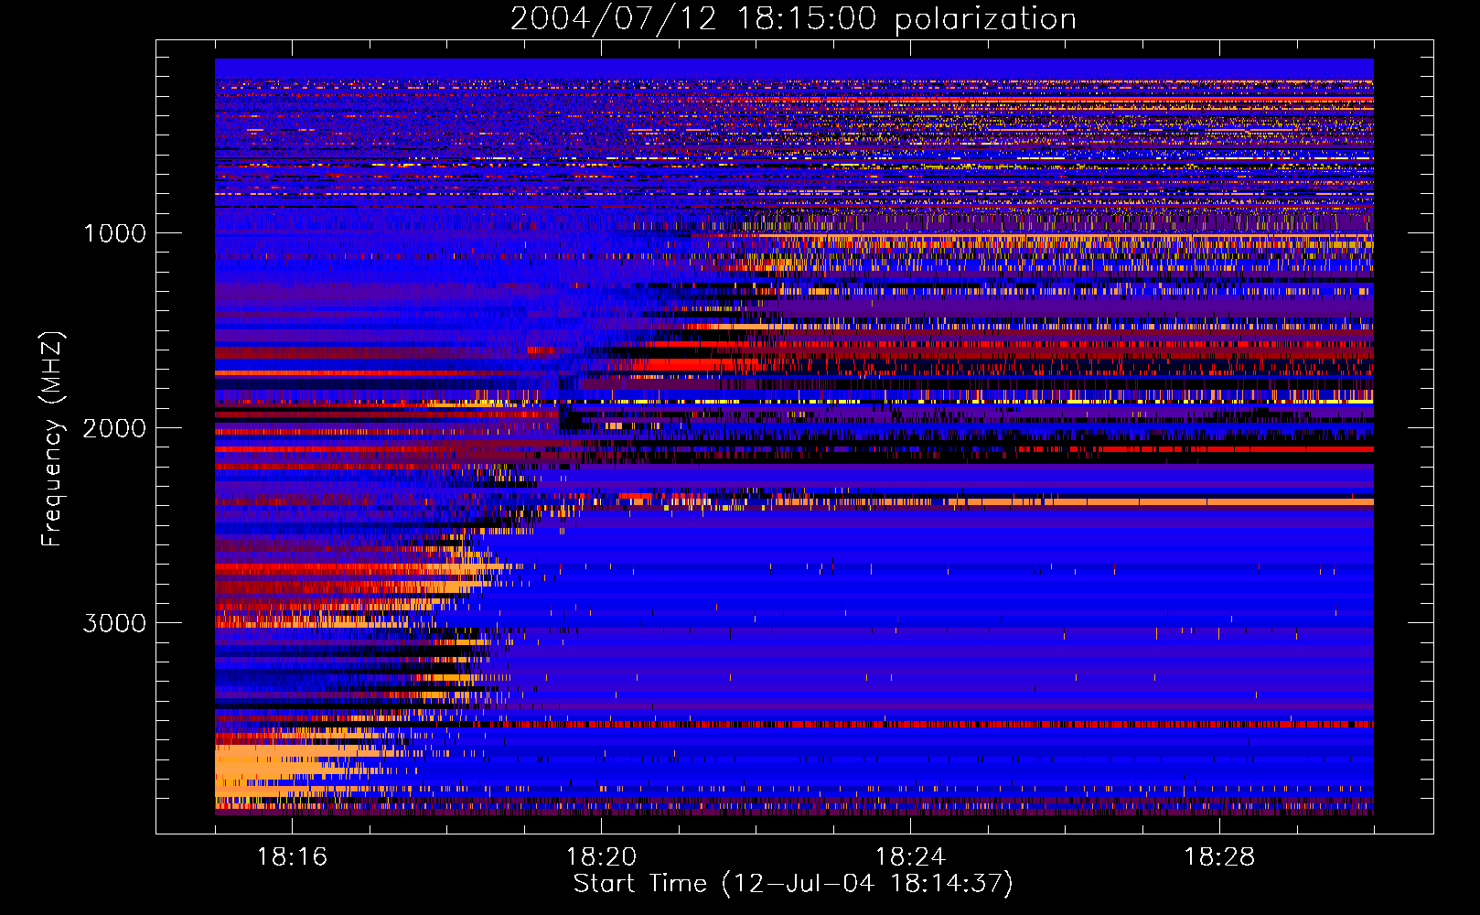Click the "Start Time (12-Jul-04 18:14:37)" axis label

[793, 884]
